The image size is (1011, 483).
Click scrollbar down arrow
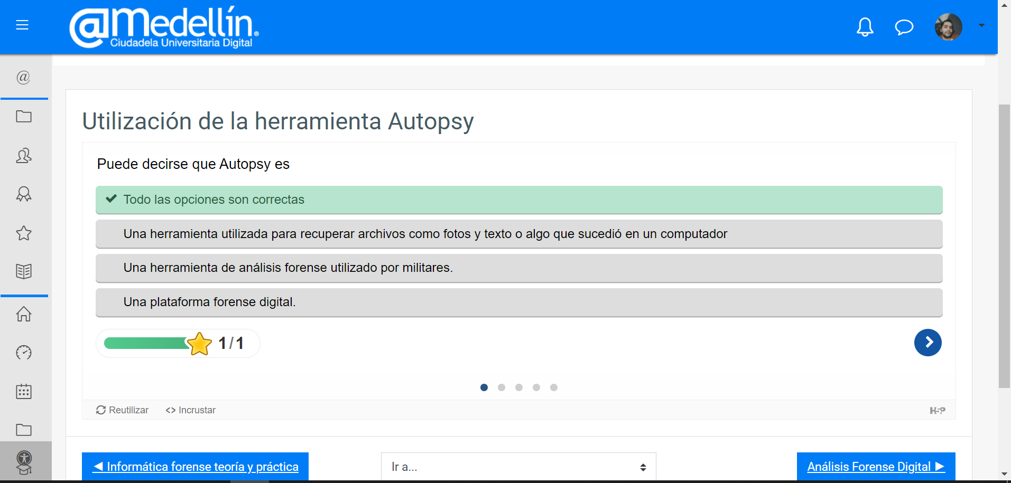[x=1004, y=474]
